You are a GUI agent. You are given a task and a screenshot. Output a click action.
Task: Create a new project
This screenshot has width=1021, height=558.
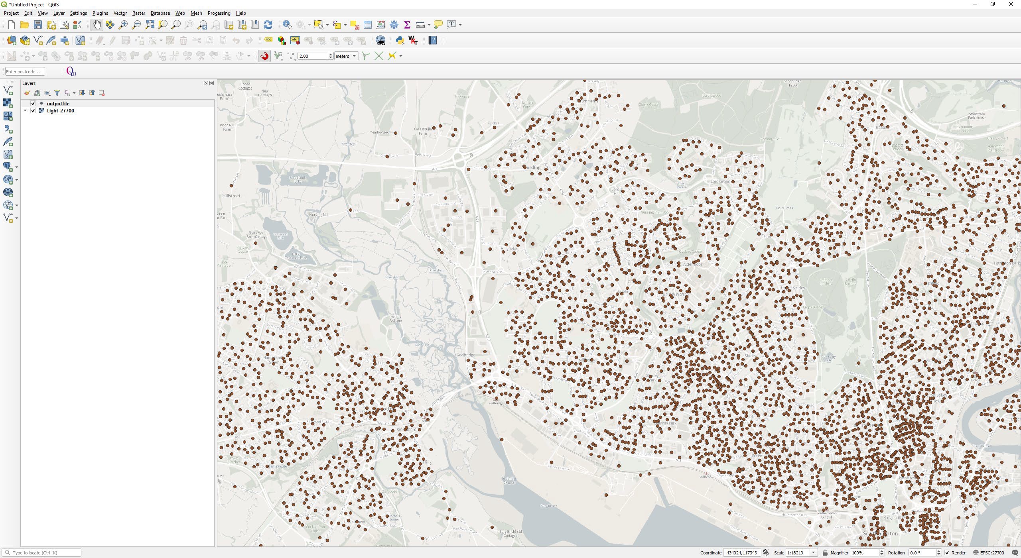click(11, 25)
